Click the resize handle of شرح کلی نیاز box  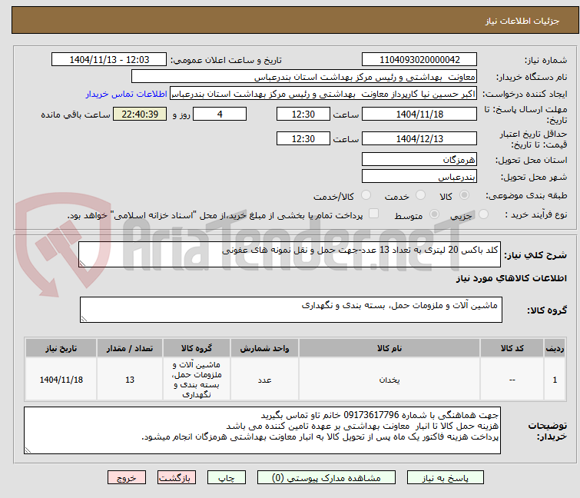pos(82,264)
